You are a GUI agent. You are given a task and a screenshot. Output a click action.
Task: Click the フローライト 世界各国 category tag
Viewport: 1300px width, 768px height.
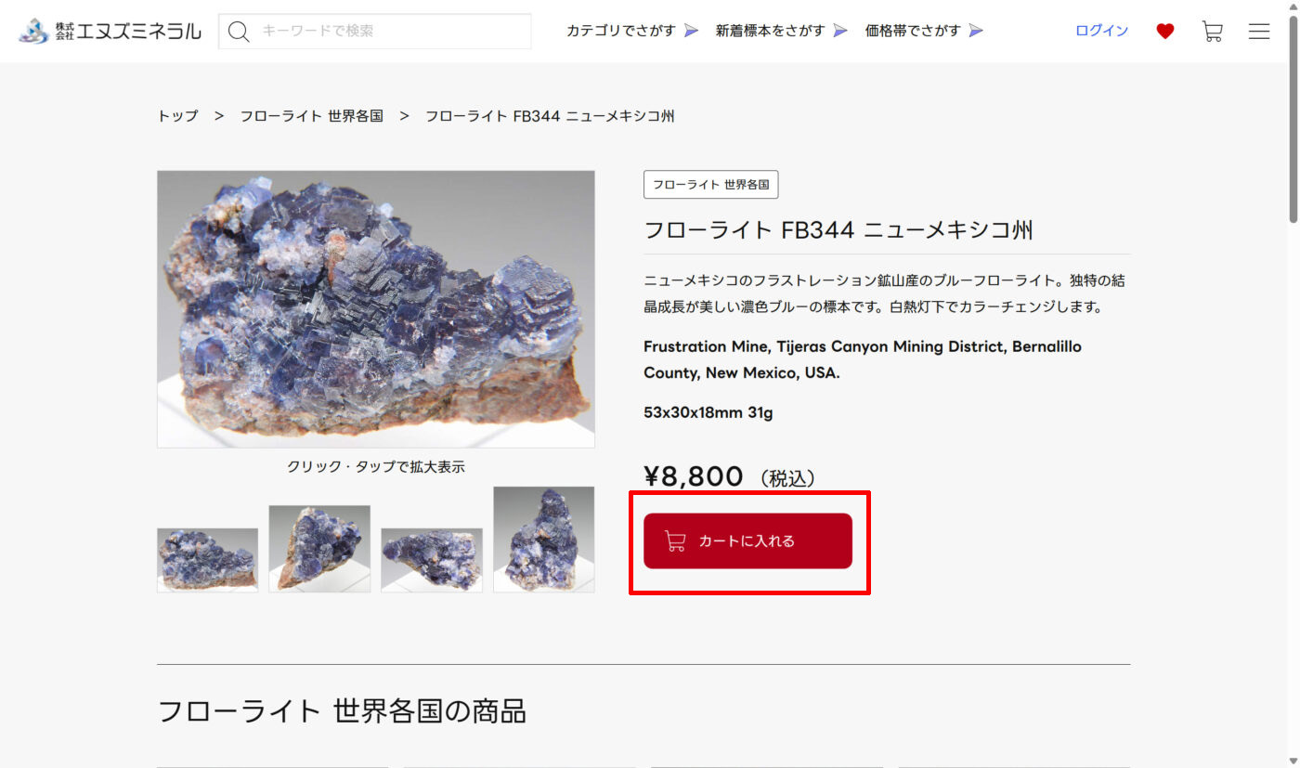[710, 184]
